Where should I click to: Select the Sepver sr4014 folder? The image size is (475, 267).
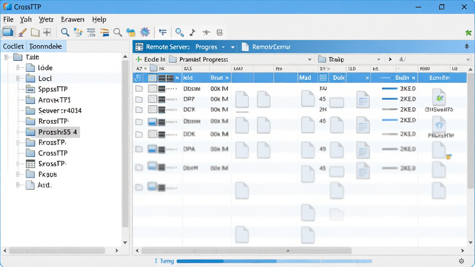(x=54, y=110)
